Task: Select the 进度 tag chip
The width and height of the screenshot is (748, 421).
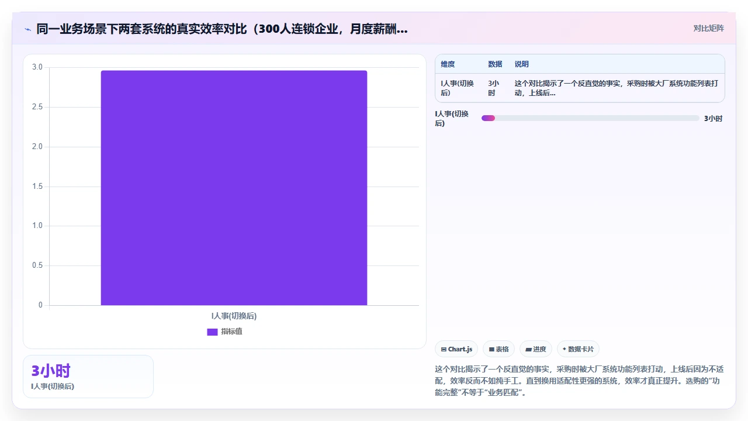Action: pos(536,349)
